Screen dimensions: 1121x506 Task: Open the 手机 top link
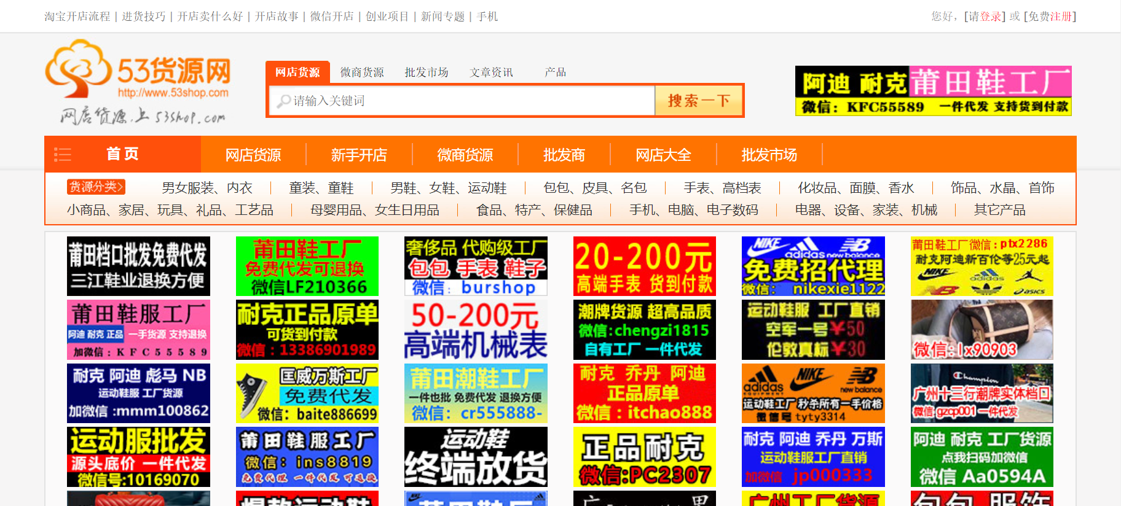pyautogui.click(x=487, y=17)
